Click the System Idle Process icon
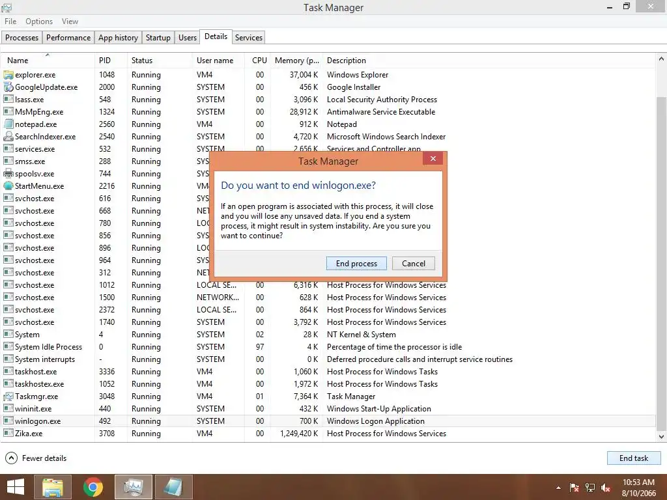Image resolution: width=667 pixels, height=500 pixels. point(8,347)
